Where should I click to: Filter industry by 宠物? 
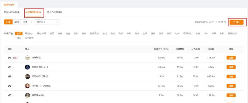point(113,33)
